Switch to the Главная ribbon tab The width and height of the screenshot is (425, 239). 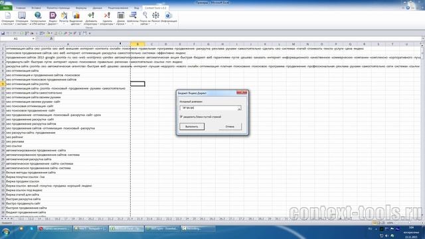coord(21,8)
